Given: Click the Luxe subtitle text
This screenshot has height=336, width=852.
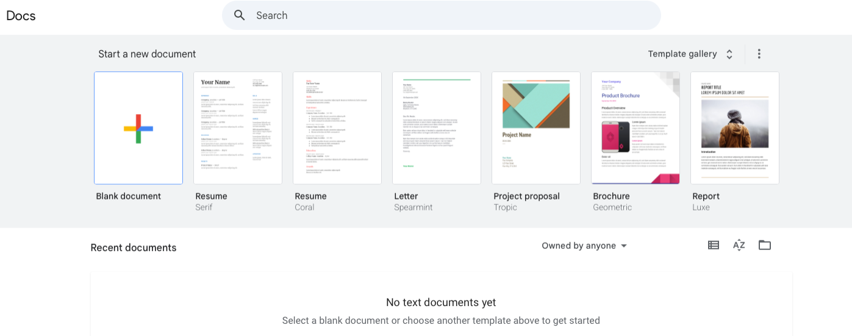Looking at the screenshot, I should tap(701, 207).
